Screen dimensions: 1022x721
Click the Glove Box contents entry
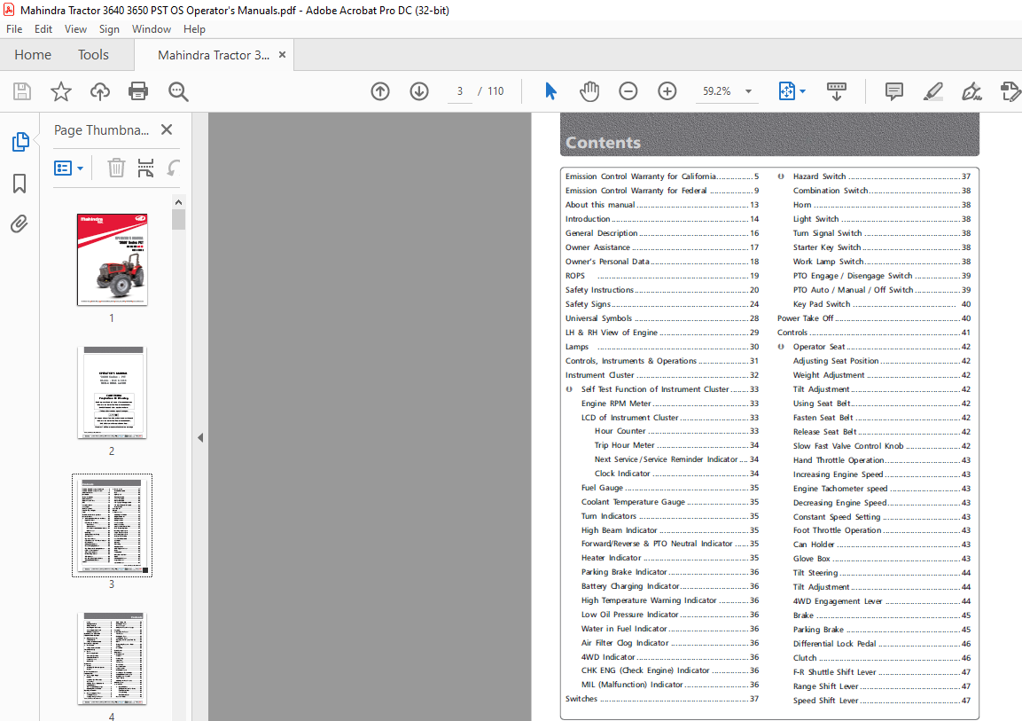(x=882, y=559)
